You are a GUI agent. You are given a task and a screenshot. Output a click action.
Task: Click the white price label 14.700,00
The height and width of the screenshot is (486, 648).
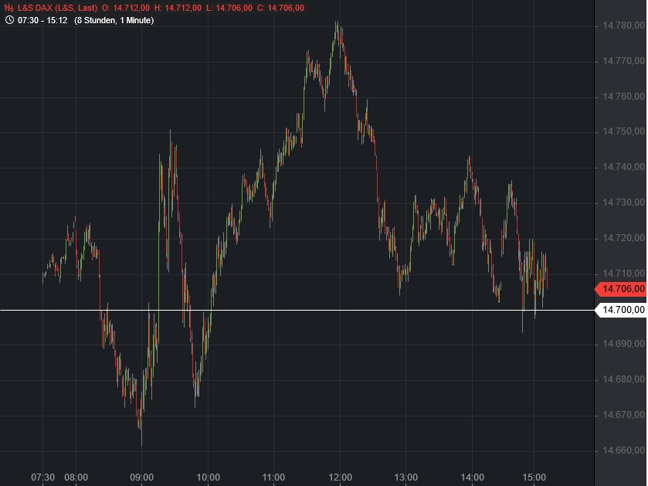pos(623,308)
